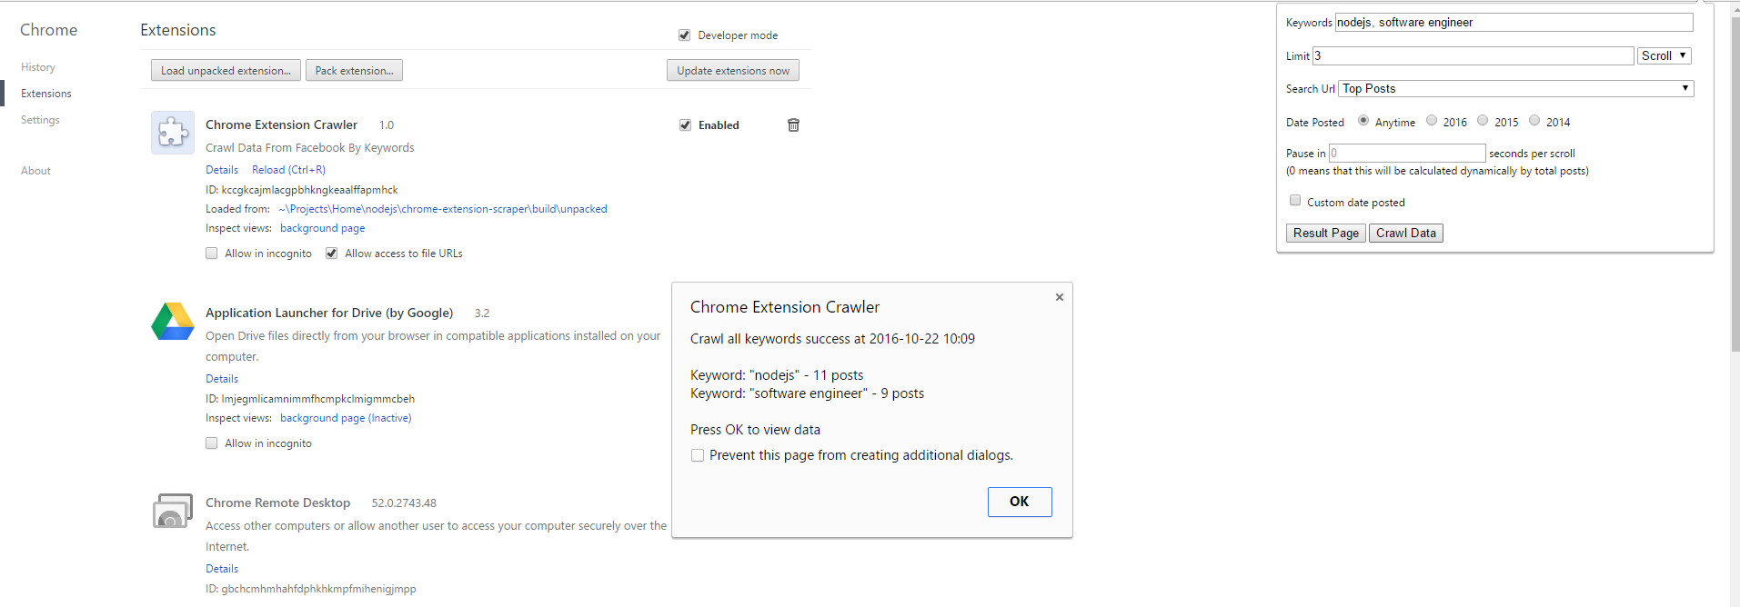The height and width of the screenshot is (607, 1740).
Task: Uncheck Enabled for Chrome Extension Crawler
Action: 685,125
